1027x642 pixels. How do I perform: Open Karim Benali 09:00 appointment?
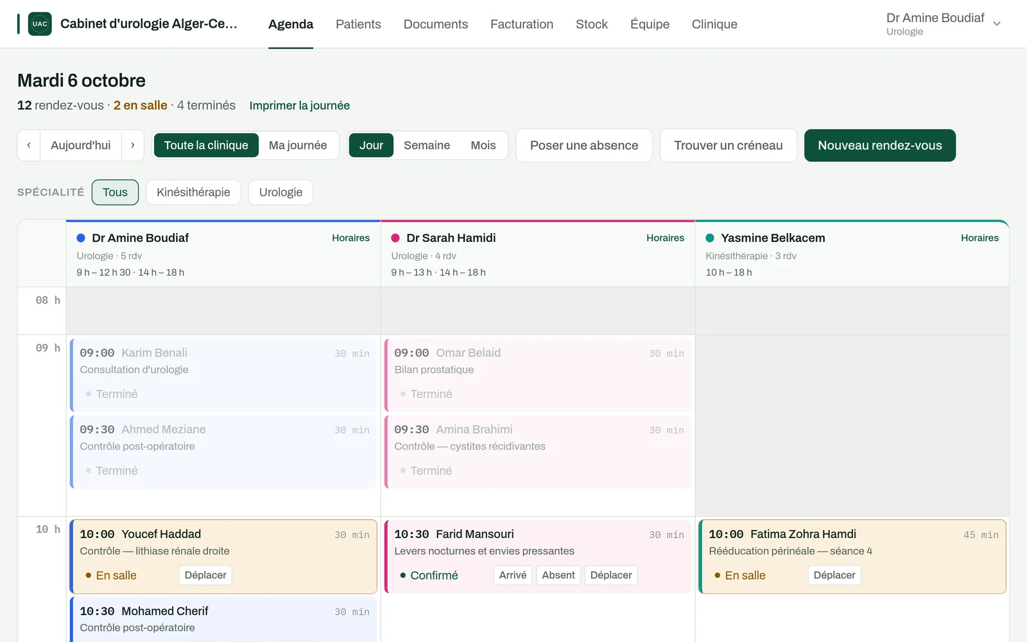223,375
